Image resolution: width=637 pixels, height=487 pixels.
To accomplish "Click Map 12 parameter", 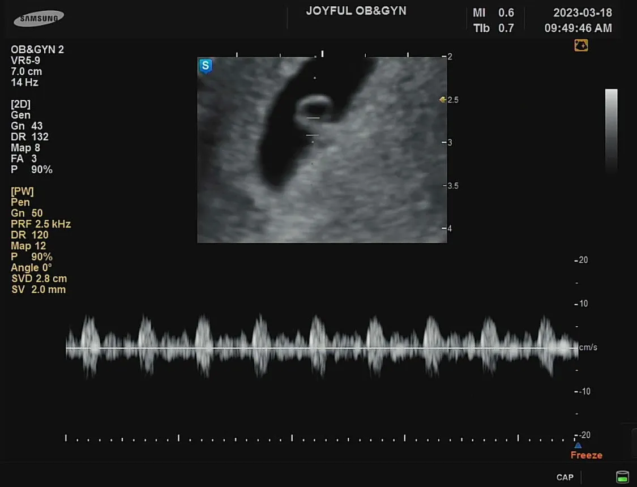I will tap(28, 246).
